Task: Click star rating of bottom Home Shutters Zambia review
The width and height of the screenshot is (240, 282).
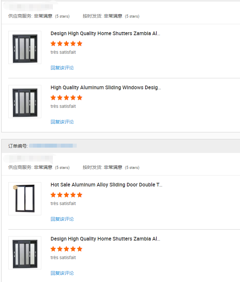Action: [x=66, y=249]
